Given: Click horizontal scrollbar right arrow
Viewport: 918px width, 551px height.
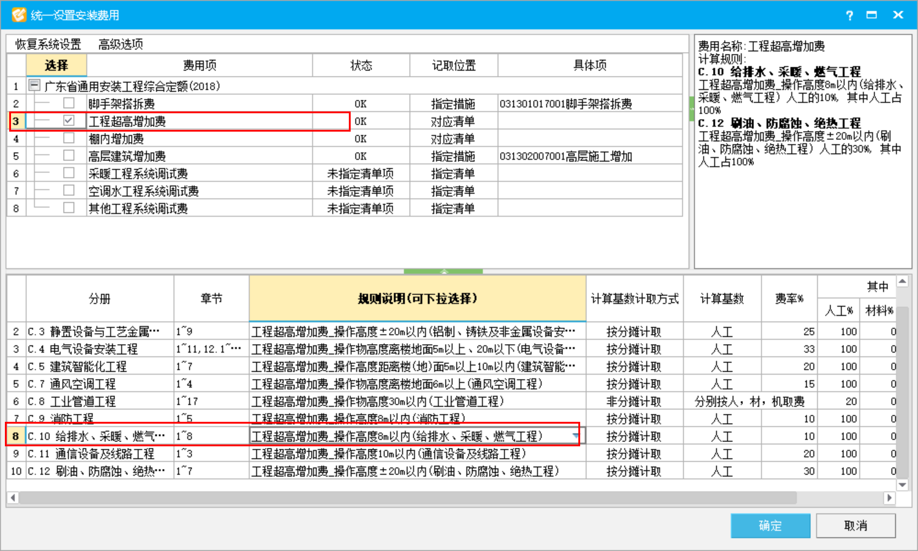Looking at the screenshot, I should pyautogui.click(x=890, y=498).
